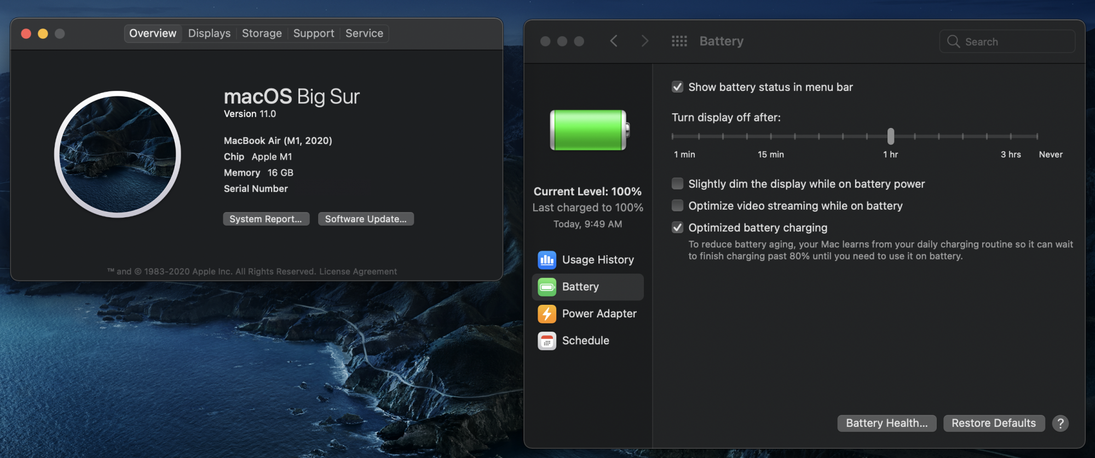Open Battery Health... dialog
Screen dimensions: 1095x458
(886, 423)
